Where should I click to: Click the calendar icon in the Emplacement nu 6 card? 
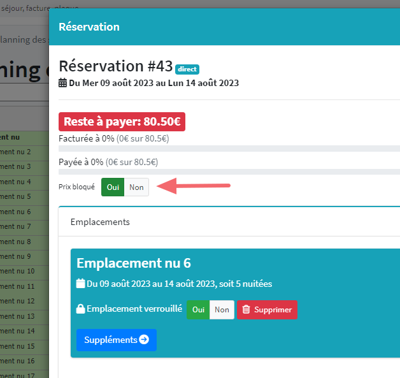tap(80, 284)
